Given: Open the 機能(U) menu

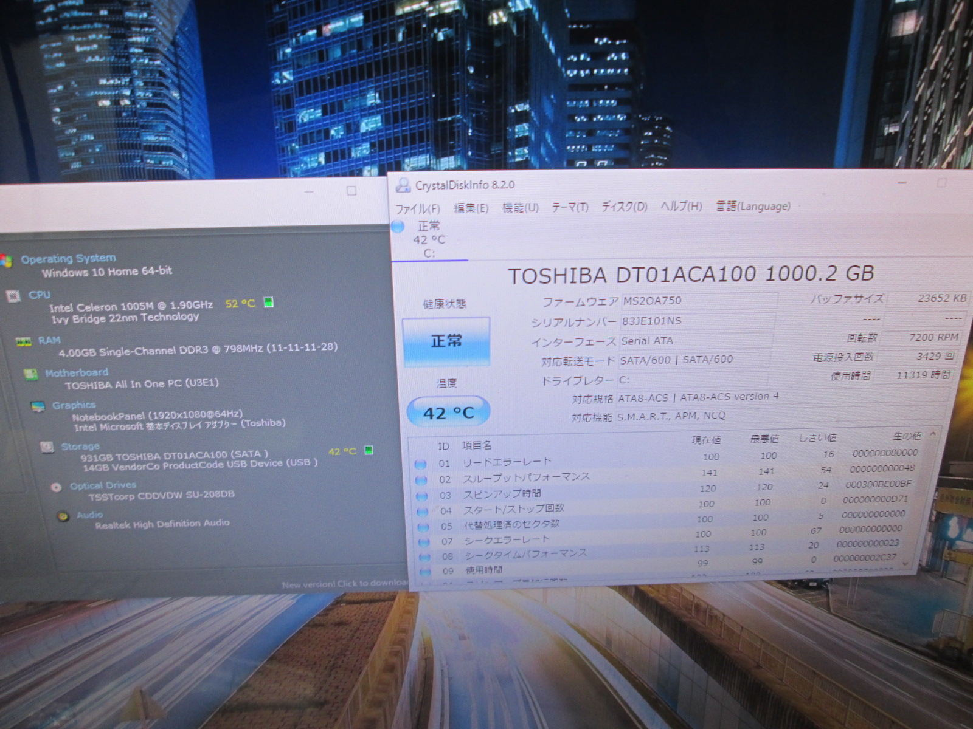Looking at the screenshot, I should [520, 208].
